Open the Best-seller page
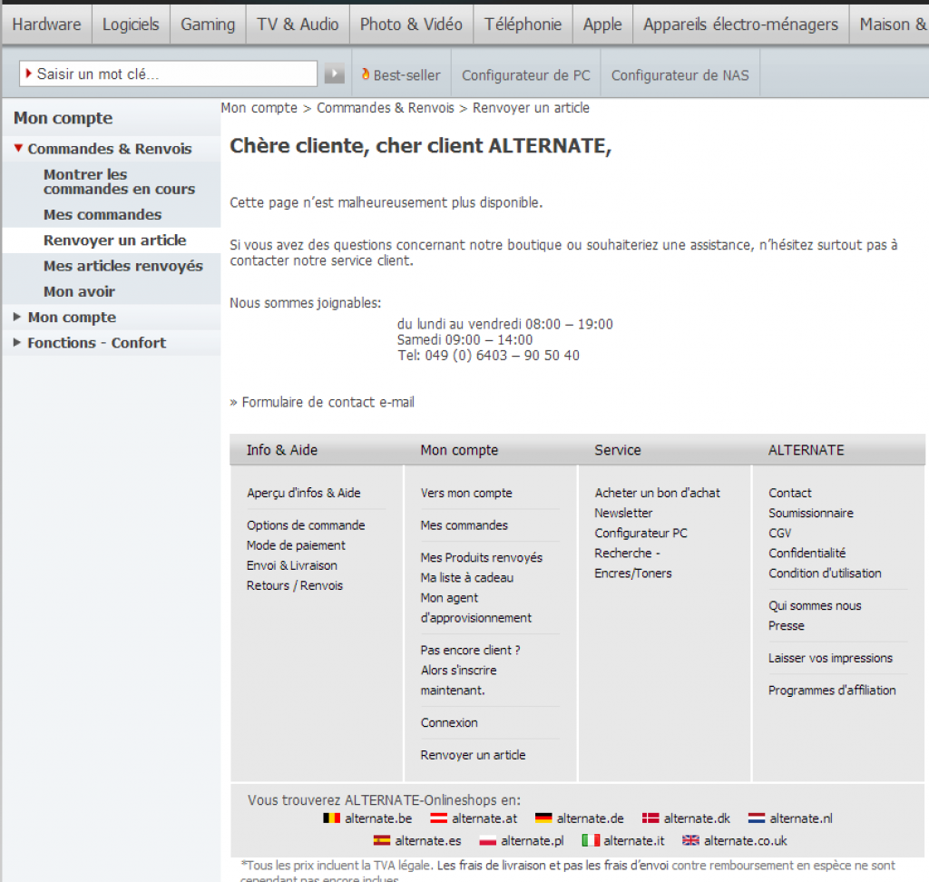 pos(406,75)
